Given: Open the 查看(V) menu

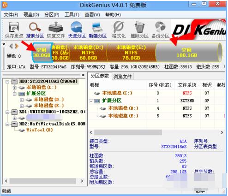Looking at the screenshot, I should click(92, 15).
